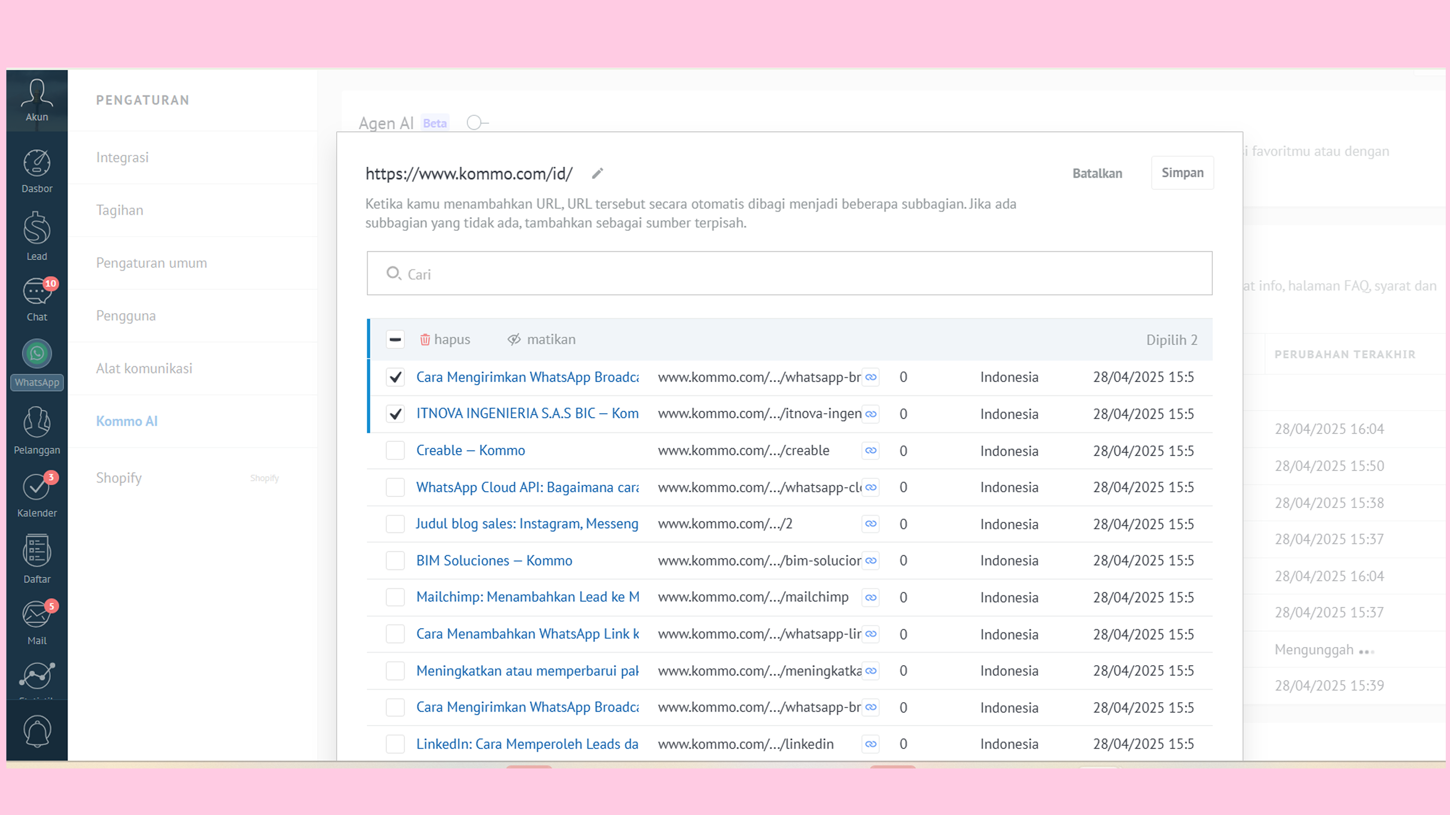This screenshot has height=815, width=1450.
Task: Open BIM Soluciones – Kommo link
Action: (494, 560)
